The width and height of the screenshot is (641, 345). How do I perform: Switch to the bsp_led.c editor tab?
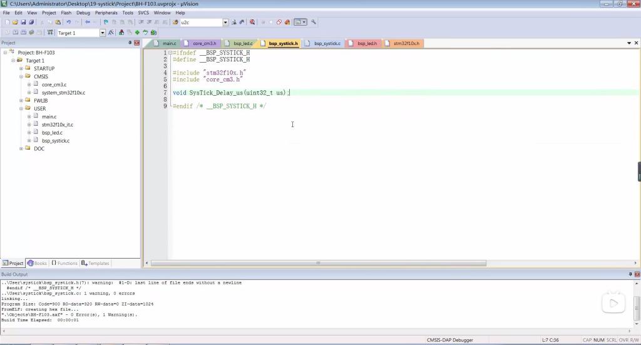[242, 43]
